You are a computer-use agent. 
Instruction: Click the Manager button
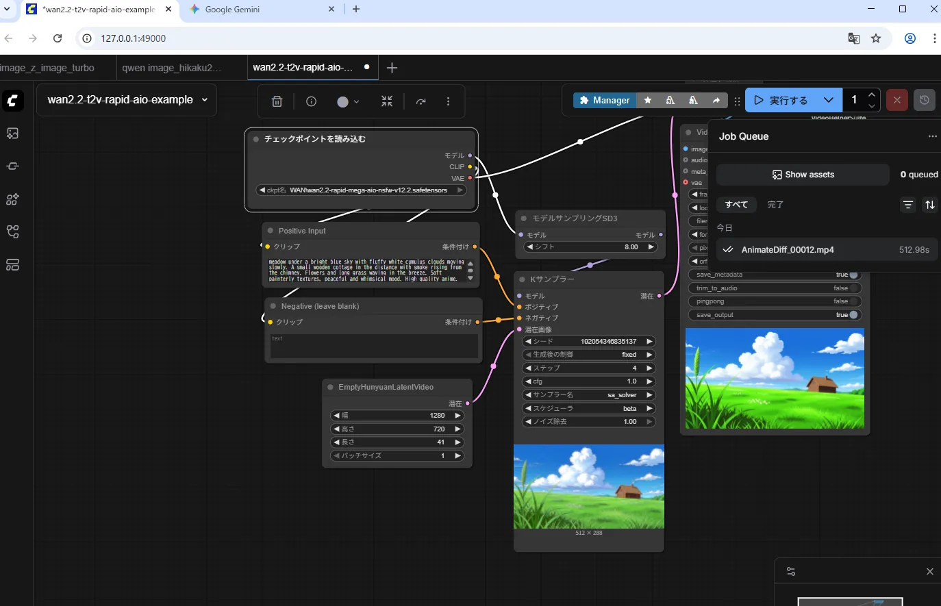[604, 100]
